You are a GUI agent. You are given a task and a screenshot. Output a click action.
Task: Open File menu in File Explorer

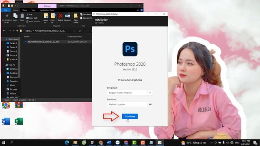coord(6,10)
